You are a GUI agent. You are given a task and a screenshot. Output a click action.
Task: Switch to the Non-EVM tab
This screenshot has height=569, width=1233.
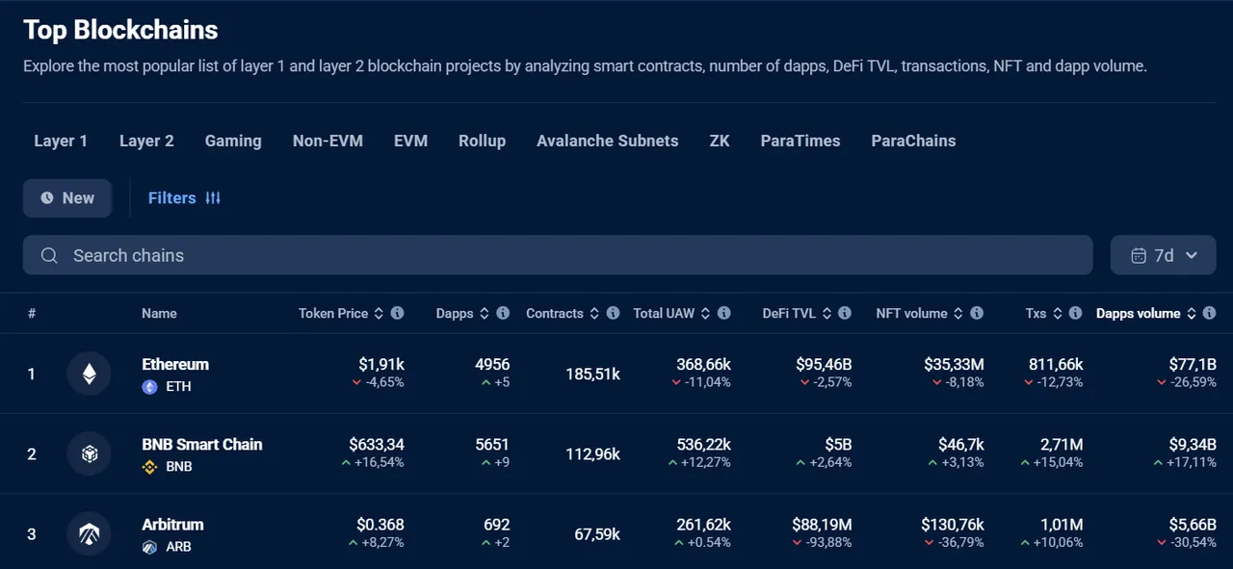[328, 141]
